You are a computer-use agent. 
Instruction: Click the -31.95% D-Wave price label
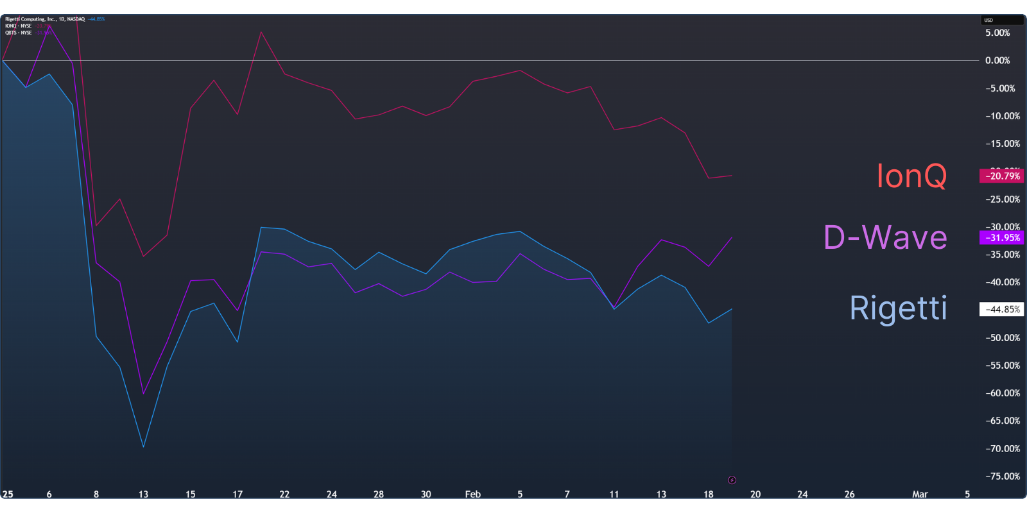(x=1002, y=237)
